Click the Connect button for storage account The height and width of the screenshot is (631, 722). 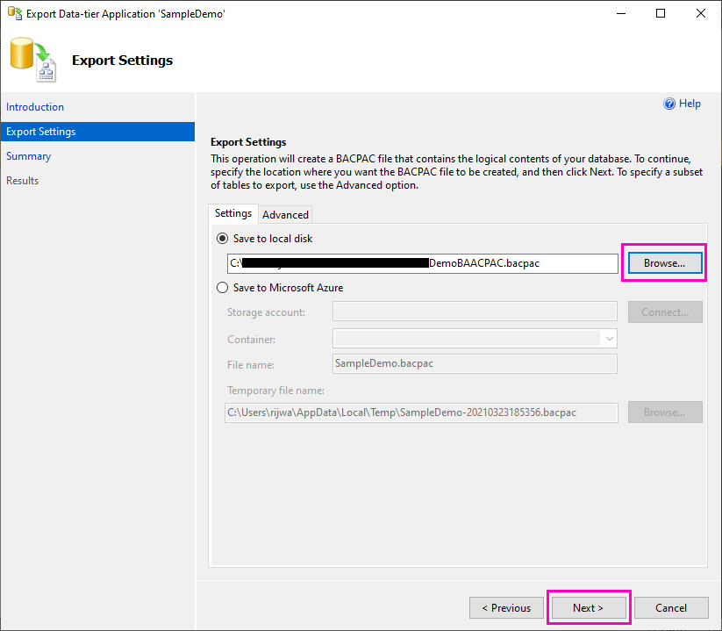665,312
